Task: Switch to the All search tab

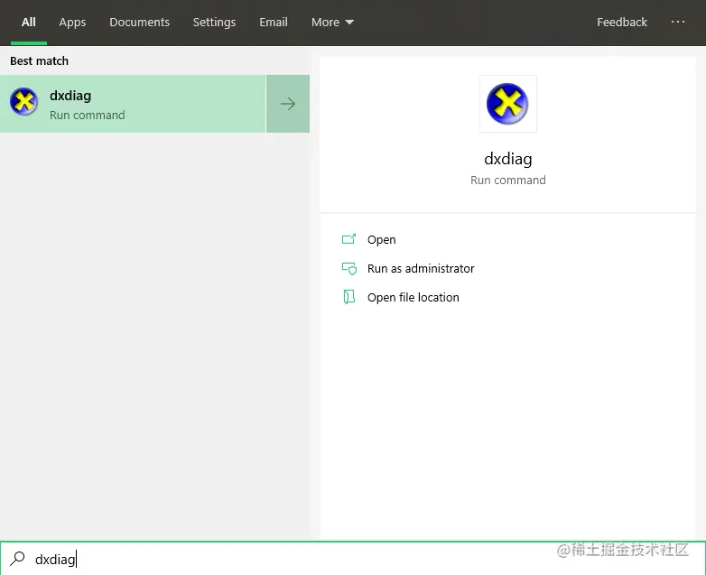Action: [x=28, y=22]
